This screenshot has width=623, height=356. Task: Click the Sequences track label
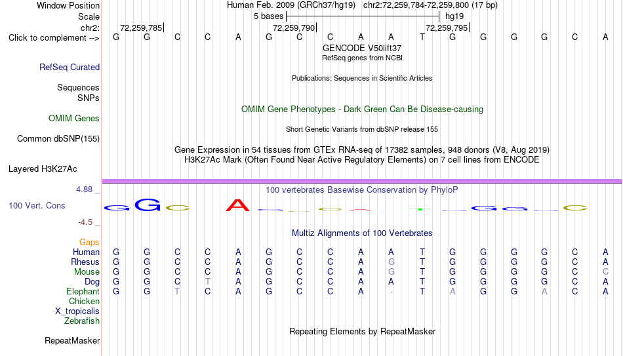[x=78, y=87]
